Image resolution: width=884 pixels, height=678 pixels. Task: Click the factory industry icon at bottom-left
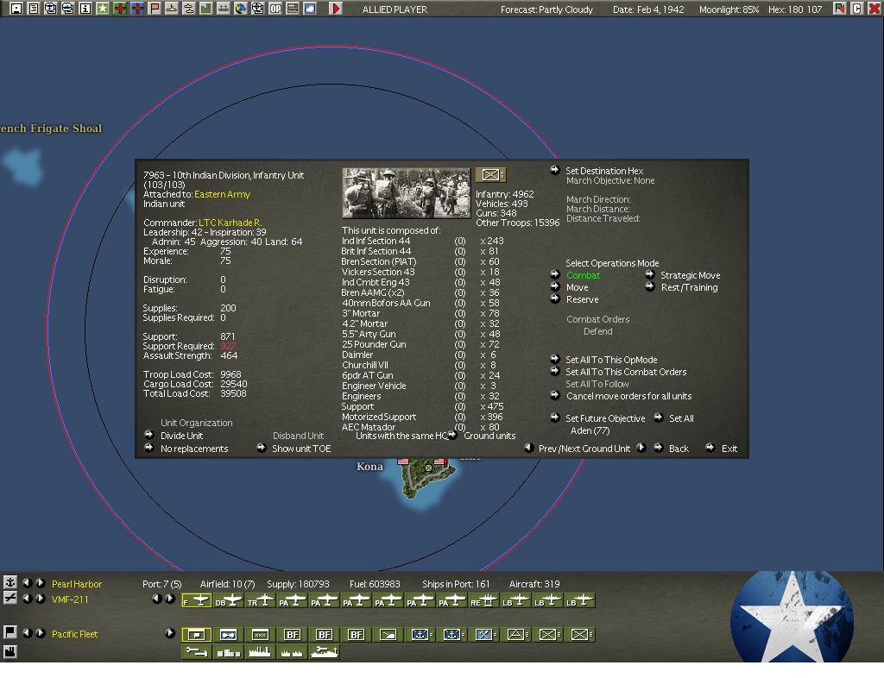coord(10,651)
